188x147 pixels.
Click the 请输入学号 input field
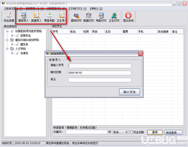click(100, 66)
